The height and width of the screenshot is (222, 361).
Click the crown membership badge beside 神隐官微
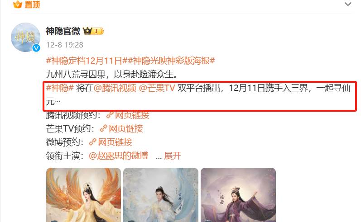click(x=93, y=31)
